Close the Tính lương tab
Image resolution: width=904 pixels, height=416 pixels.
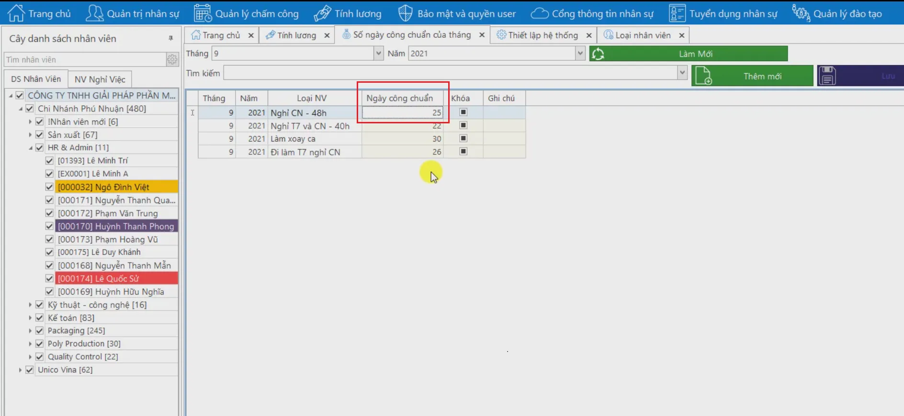coord(327,35)
